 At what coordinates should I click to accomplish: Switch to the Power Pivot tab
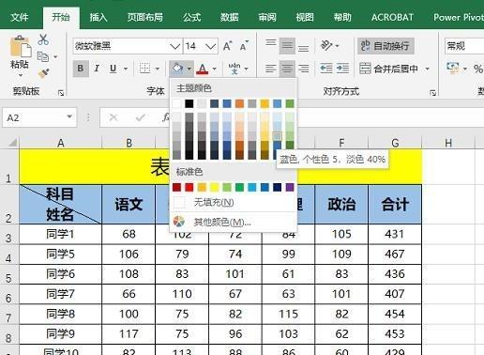458,17
